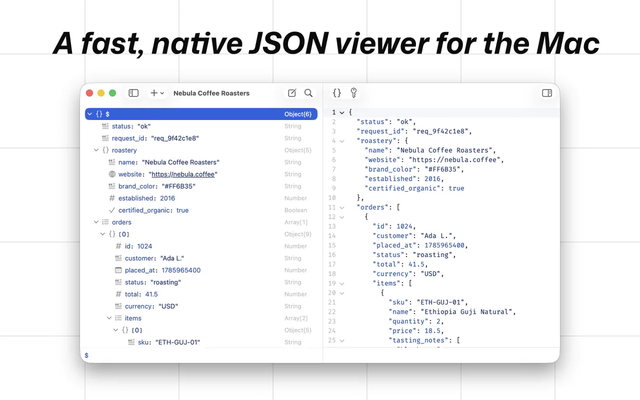Click hash icon beside id 1024
Screen dimensions: 640x400
point(118,246)
